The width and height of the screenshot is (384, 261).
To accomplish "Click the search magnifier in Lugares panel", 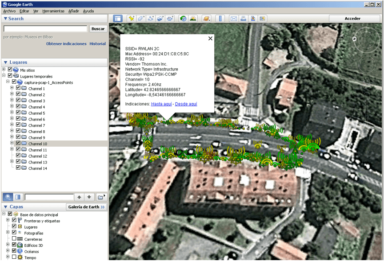I will pos(8,197).
